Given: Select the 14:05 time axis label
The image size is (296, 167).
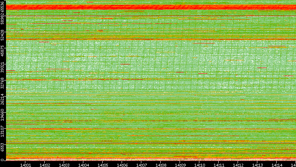Looking at the screenshot, I should click(x=103, y=165).
